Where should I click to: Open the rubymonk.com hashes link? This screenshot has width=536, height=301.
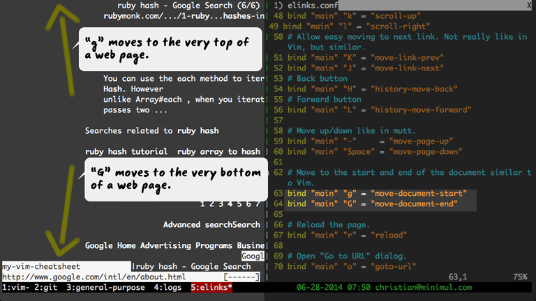tap(184, 16)
